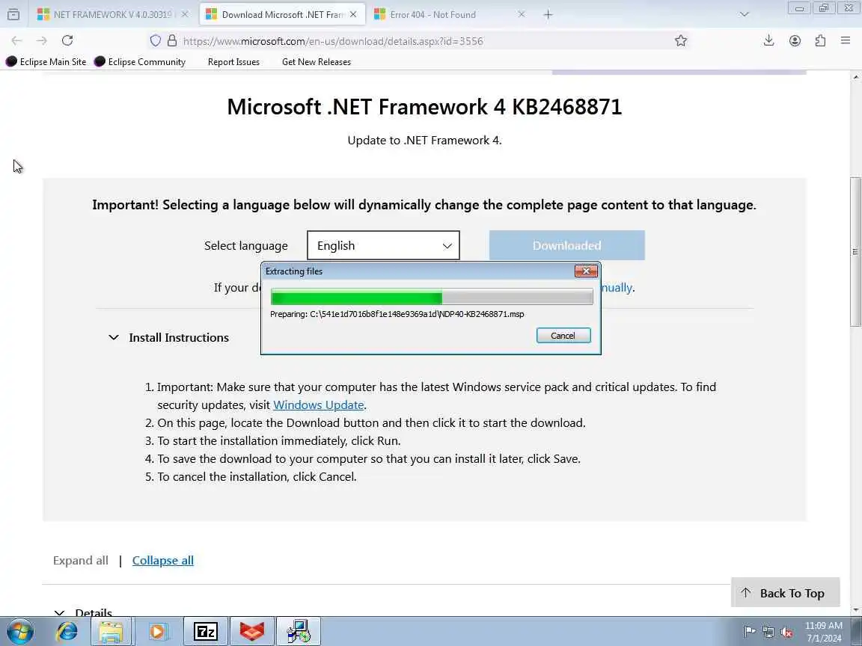Launch Internet Explorer from taskbar

67,632
